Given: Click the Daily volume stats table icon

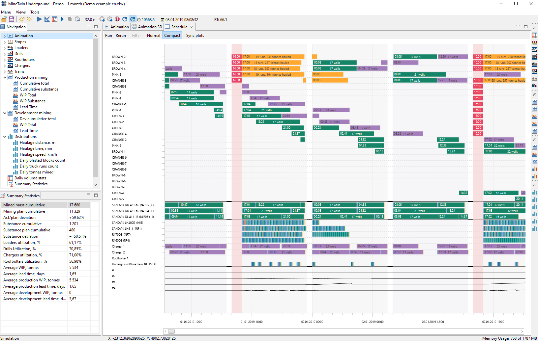Looking at the screenshot, I should coord(10,178).
